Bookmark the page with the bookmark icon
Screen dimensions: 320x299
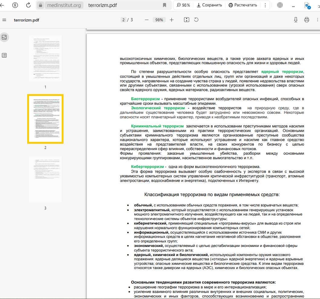point(165,5)
